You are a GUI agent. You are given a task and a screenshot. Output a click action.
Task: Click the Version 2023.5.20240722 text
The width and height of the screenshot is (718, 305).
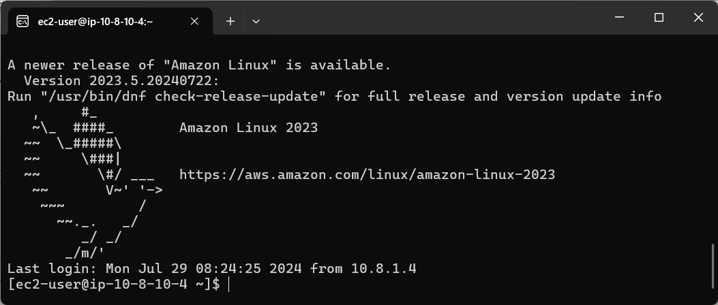tap(121, 81)
